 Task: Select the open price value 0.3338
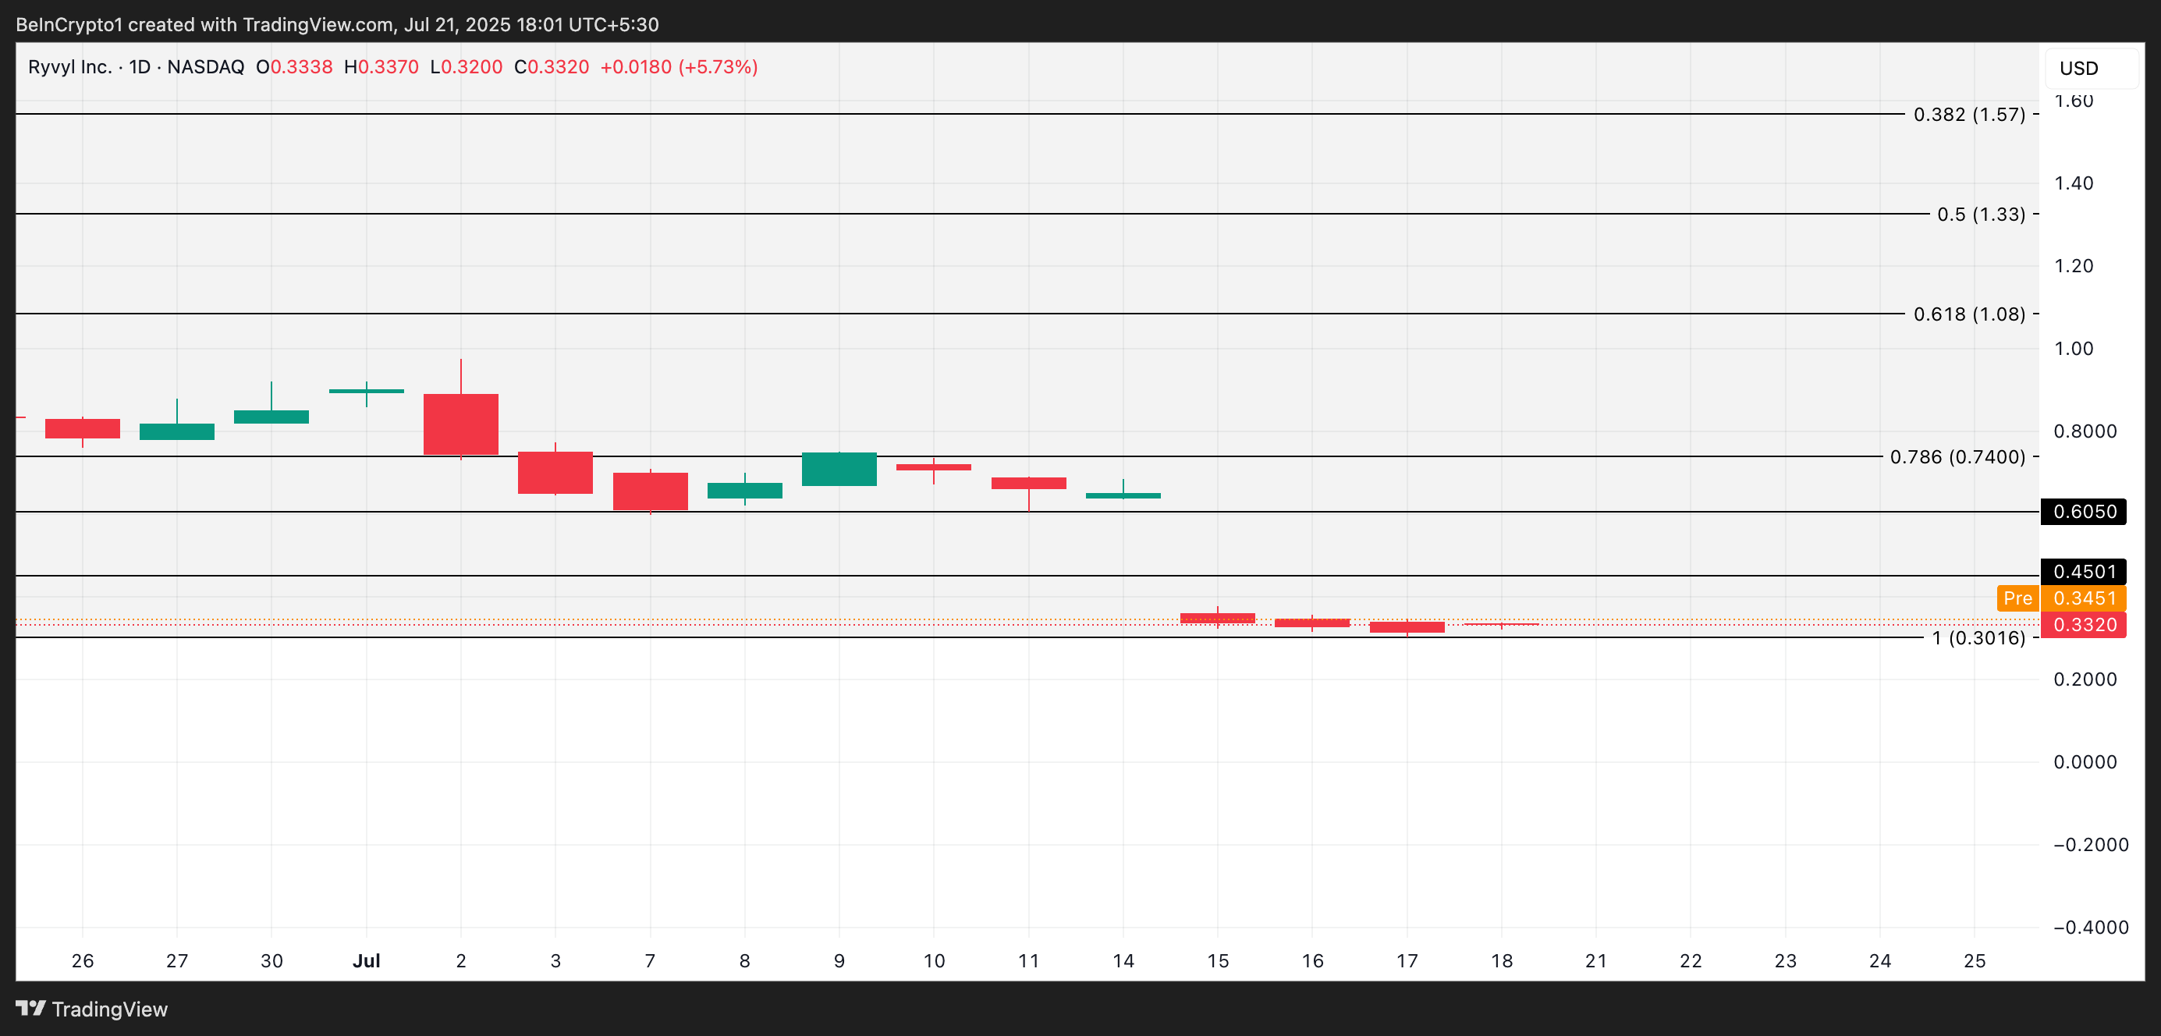[x=298, y=66]
